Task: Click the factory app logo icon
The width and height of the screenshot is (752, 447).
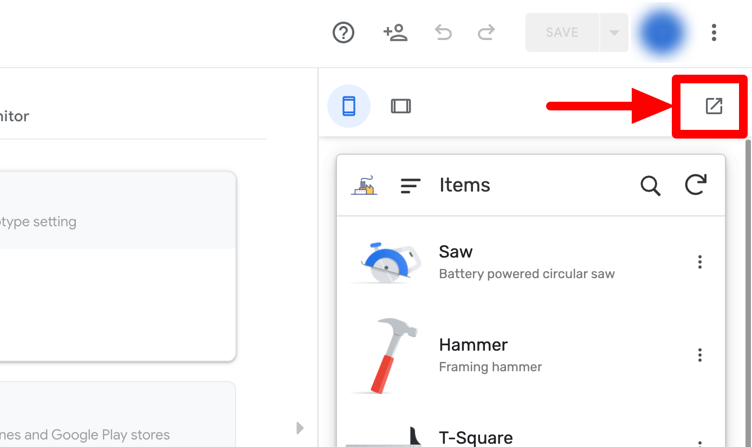Action: [364, 186]
